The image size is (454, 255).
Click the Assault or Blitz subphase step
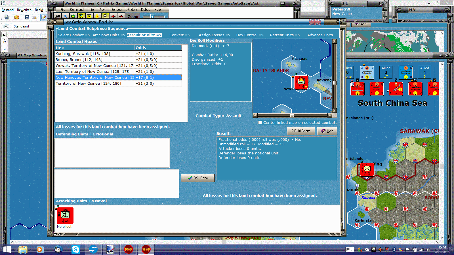(144, 35)
